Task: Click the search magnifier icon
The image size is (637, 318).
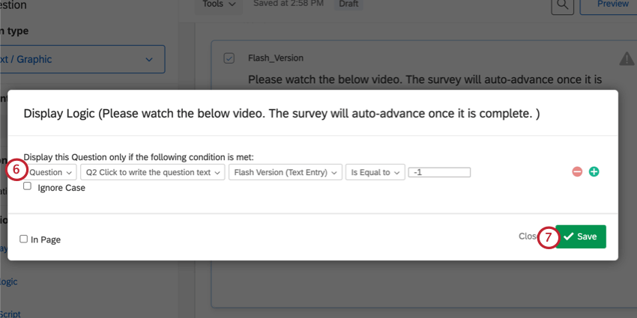Action: [x=561, y=4]
